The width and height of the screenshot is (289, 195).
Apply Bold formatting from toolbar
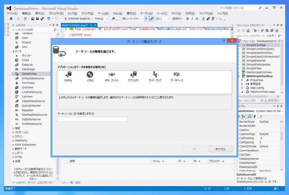click(187, 19)
